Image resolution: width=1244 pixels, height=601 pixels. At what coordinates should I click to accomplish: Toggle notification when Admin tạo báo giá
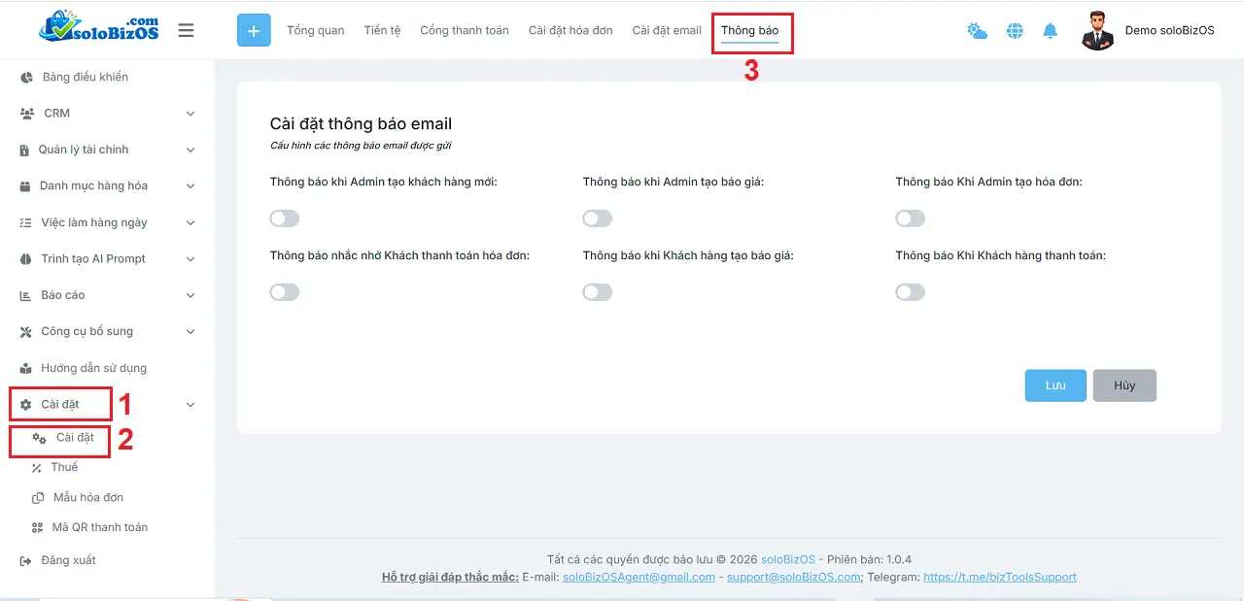(x=598, y=218)
